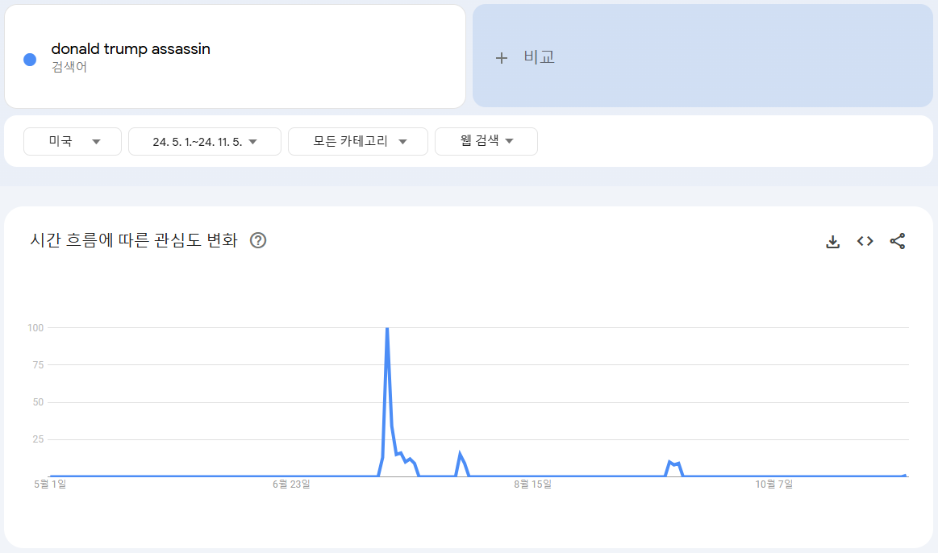Image resolution: width=938 pixels, height=553 pixels.
Task: Open the 24. 5. 1.~24. 11. 5. date range dropdown
Action: tap(204, 141)
